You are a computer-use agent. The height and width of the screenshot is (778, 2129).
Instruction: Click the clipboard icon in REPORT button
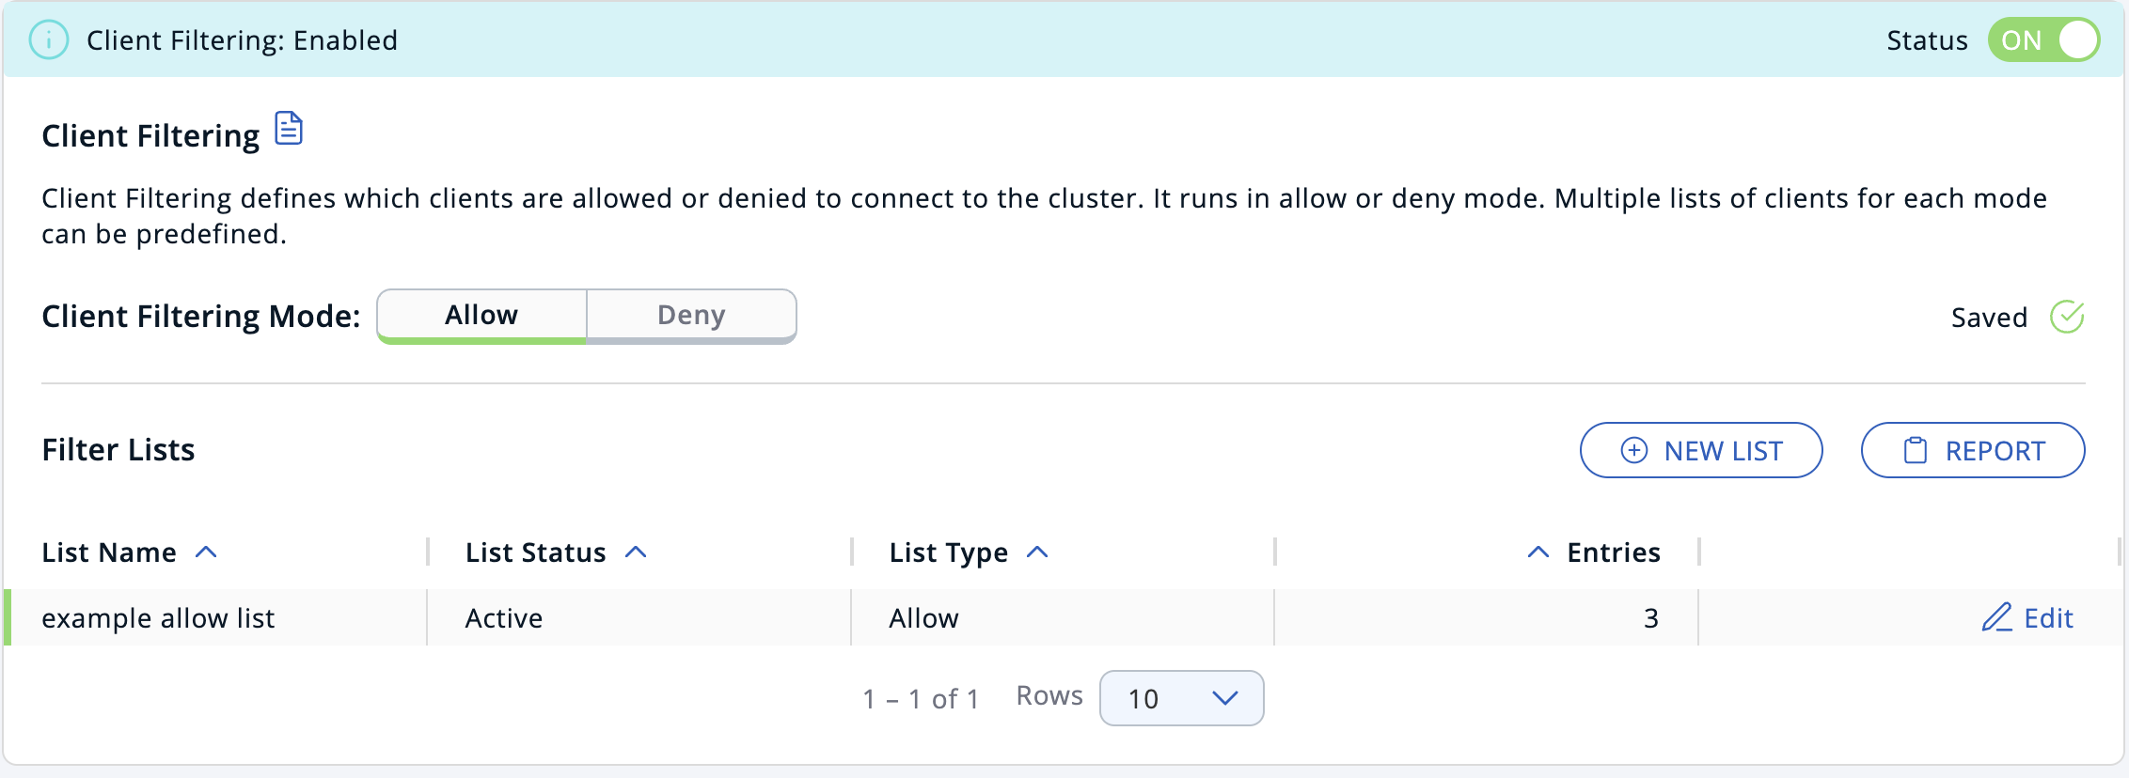click(x=1911, y=450)
